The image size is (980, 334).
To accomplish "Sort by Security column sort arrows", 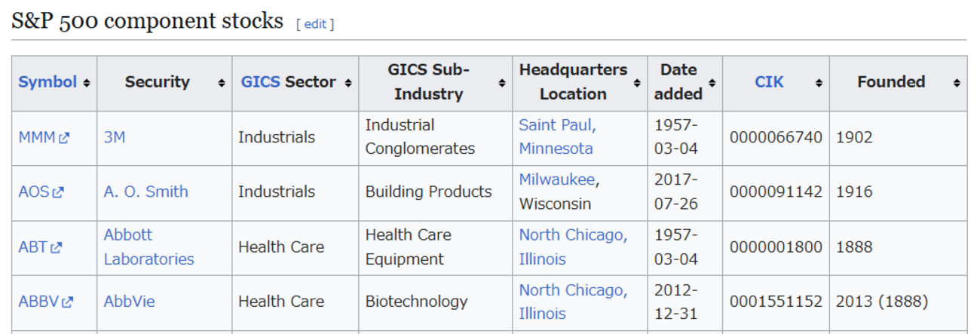I will coord(221,83).
